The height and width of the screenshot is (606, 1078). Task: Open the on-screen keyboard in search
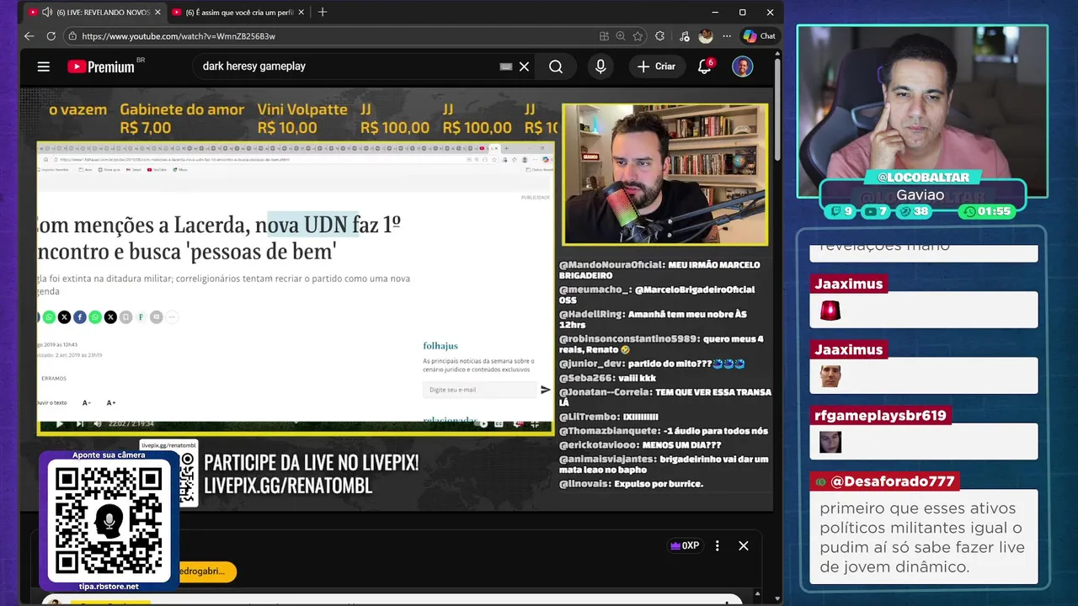tap(505, 66)
